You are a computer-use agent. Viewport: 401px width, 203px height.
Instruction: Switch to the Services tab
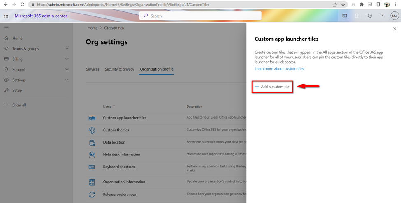pos(93,69)
